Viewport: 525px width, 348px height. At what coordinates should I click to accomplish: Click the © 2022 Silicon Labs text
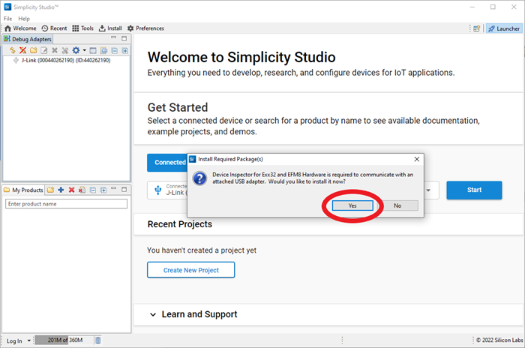499,340
